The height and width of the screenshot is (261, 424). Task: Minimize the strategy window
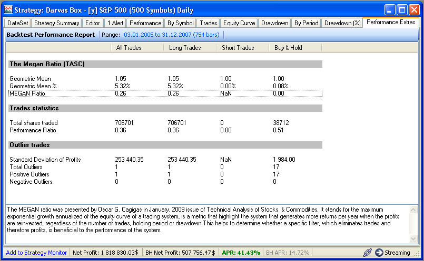389,10
